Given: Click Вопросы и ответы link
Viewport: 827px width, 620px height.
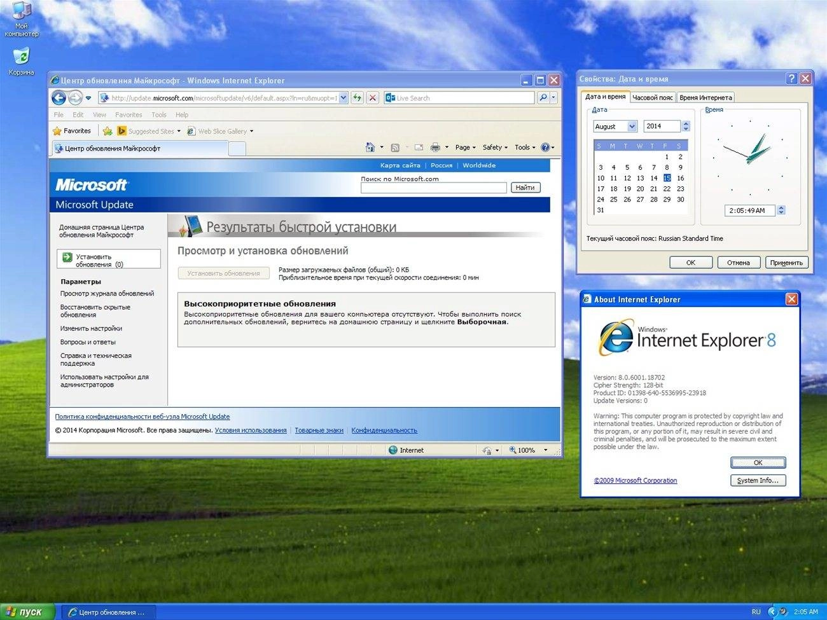Looking at the screenshot, I should click(88, 342).
